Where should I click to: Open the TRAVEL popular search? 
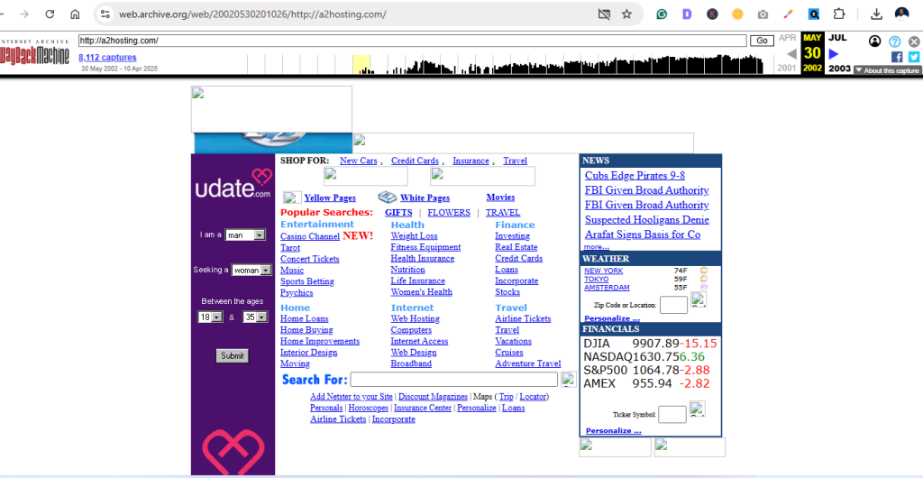click(x=503, y=213)
